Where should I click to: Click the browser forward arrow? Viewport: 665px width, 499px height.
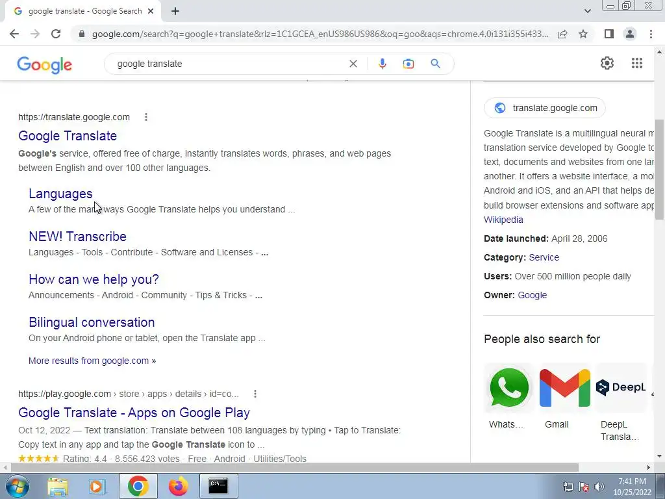point(35,34)
